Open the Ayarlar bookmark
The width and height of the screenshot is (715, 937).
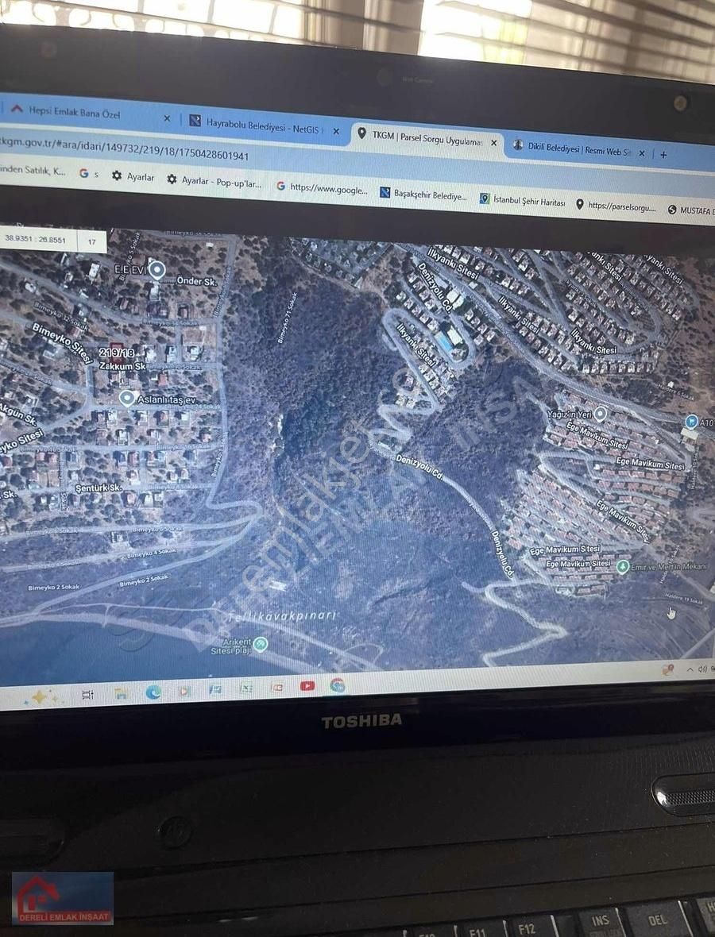[133, 176]
